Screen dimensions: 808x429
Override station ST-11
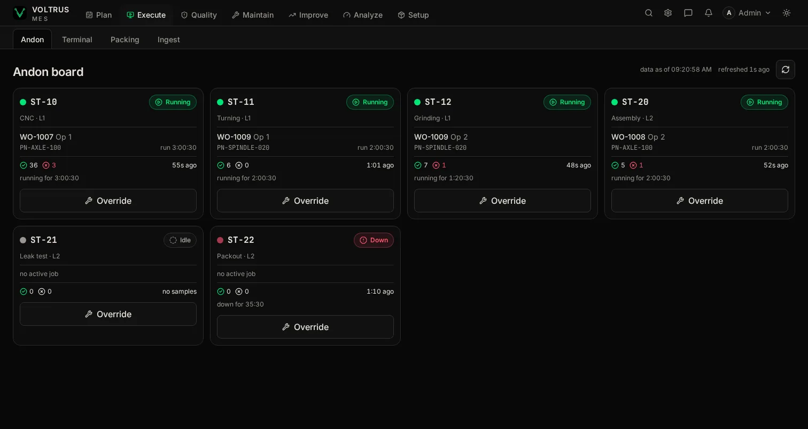pyautogui.click(x=305, y=201)
